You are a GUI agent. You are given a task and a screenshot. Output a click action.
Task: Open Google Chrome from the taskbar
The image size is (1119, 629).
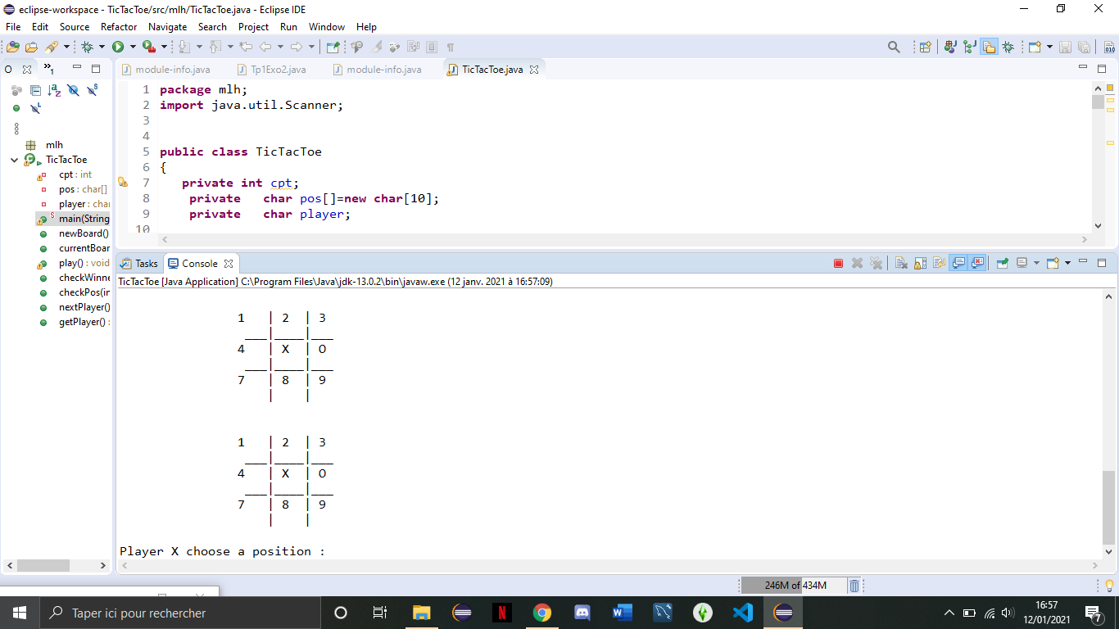coord(542,613)
